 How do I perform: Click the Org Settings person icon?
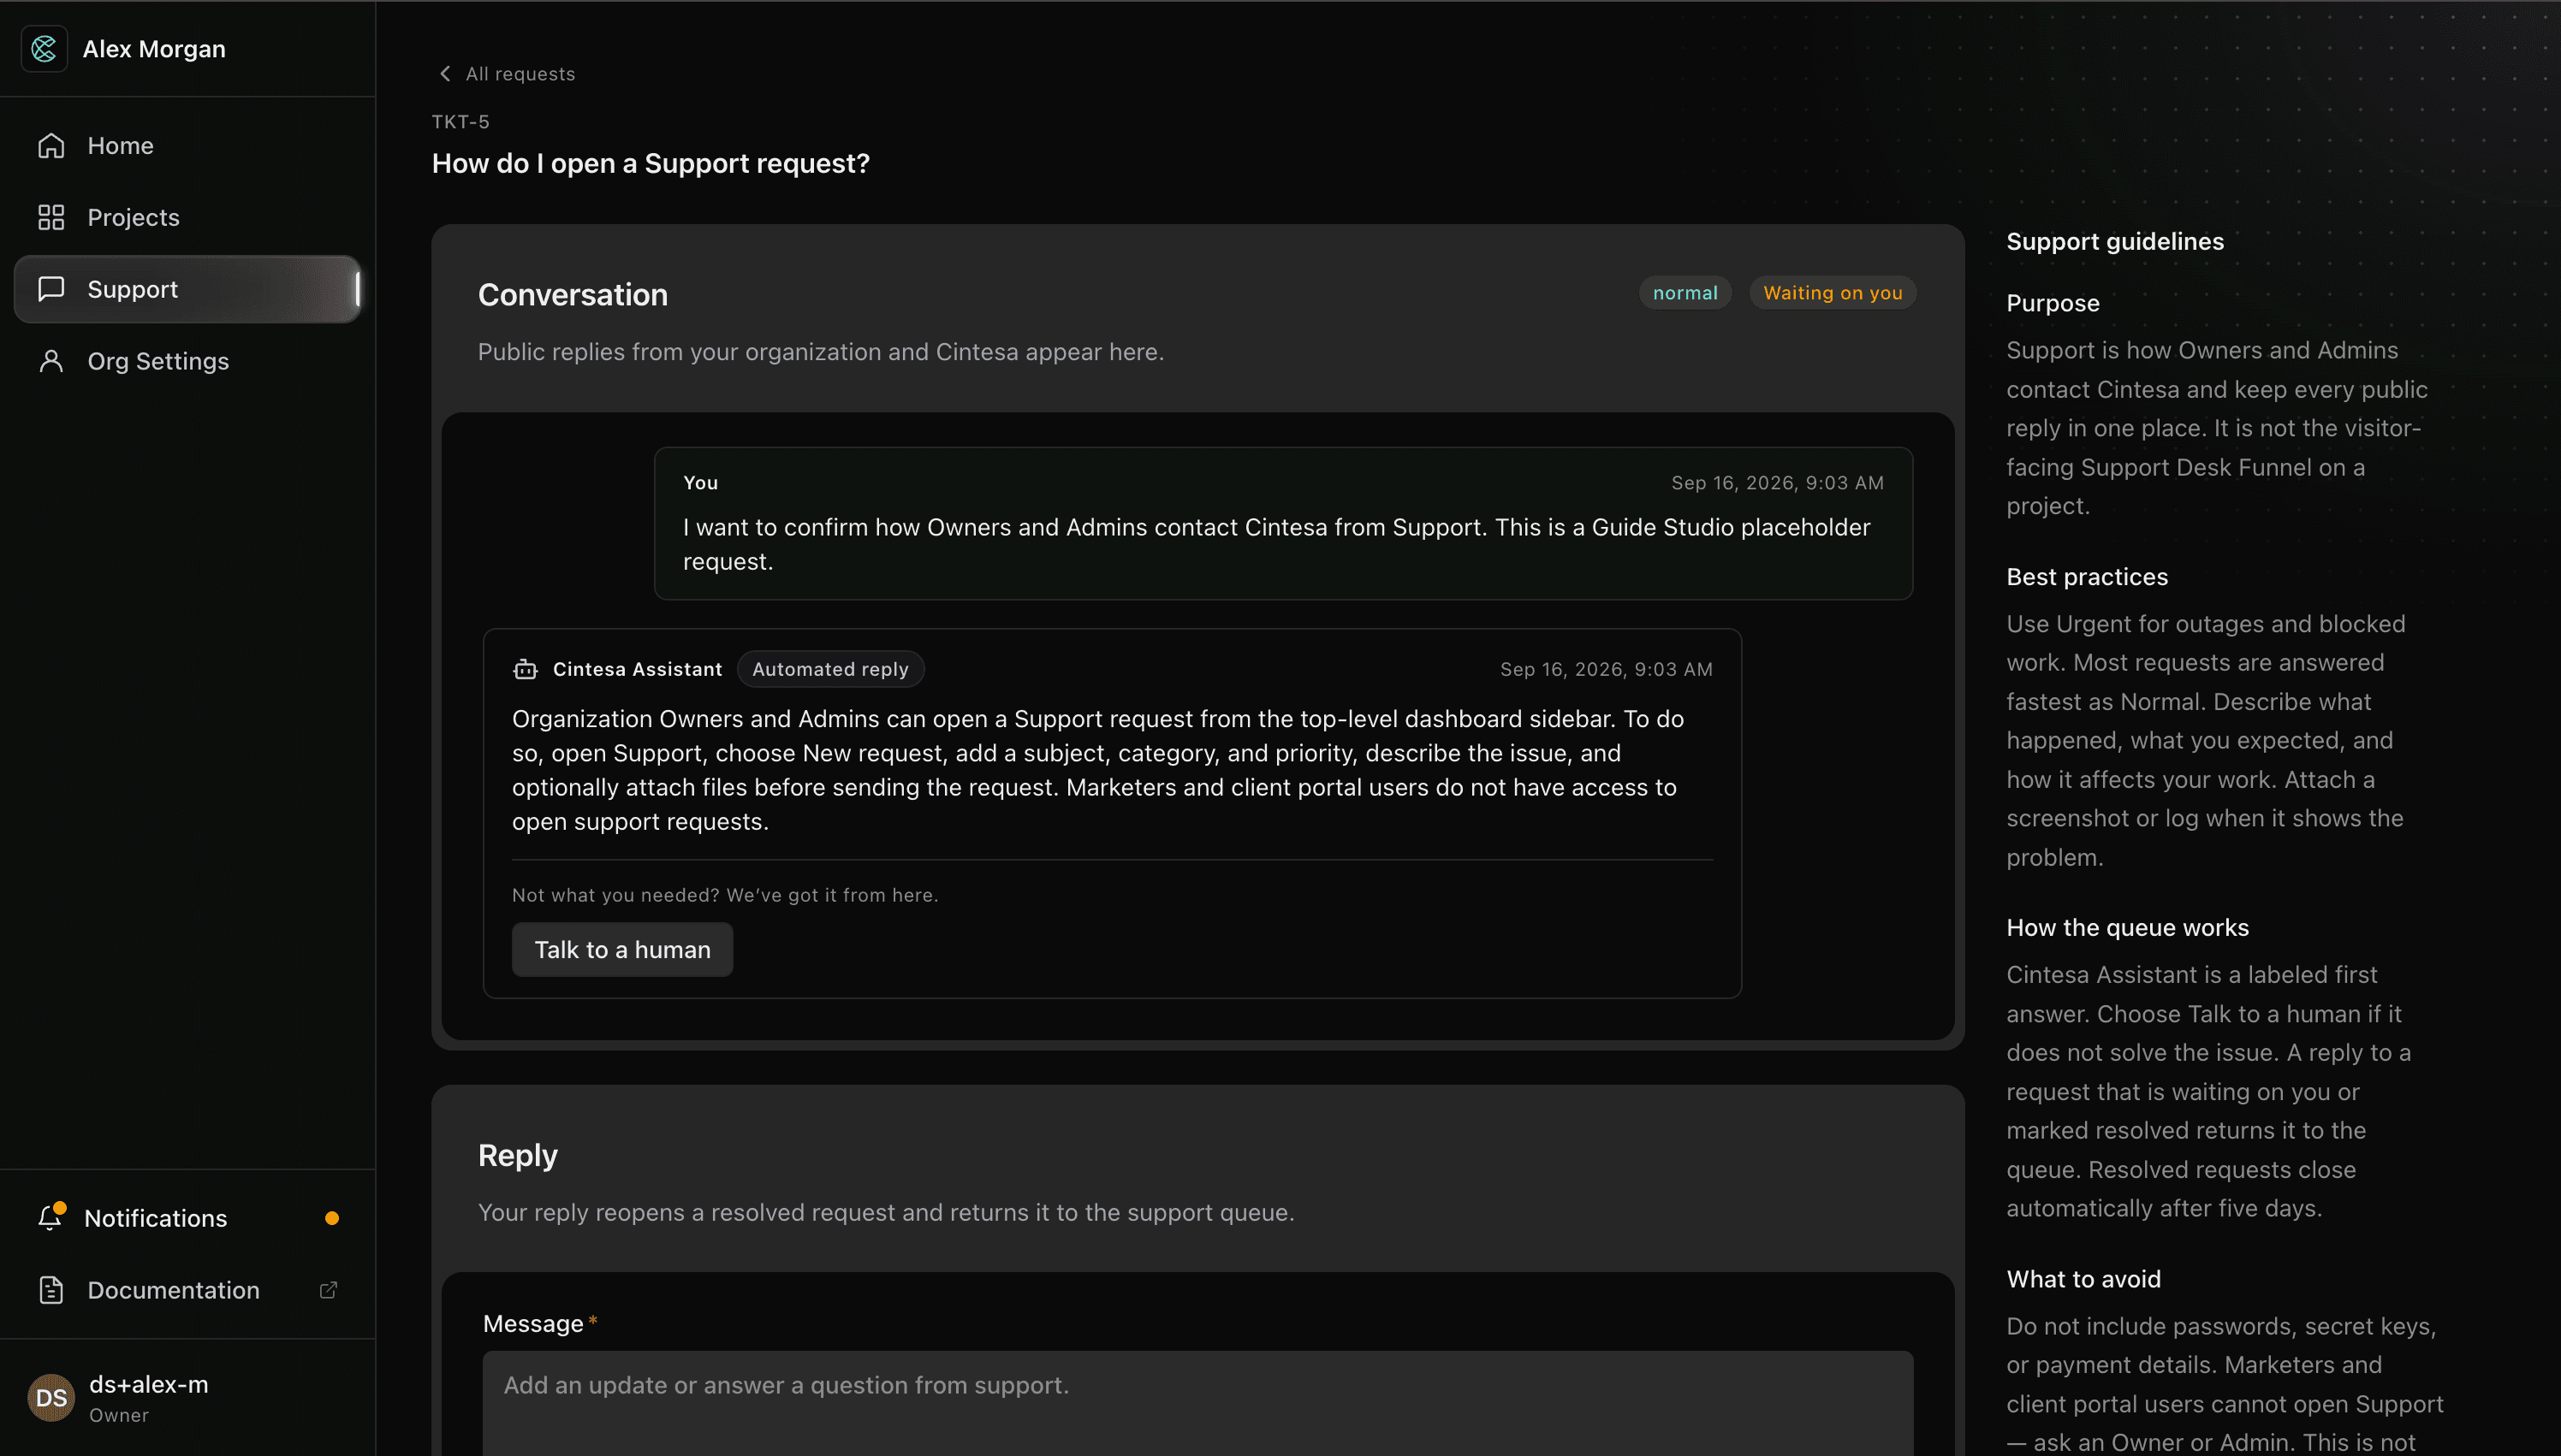click(x=51, y=361)
